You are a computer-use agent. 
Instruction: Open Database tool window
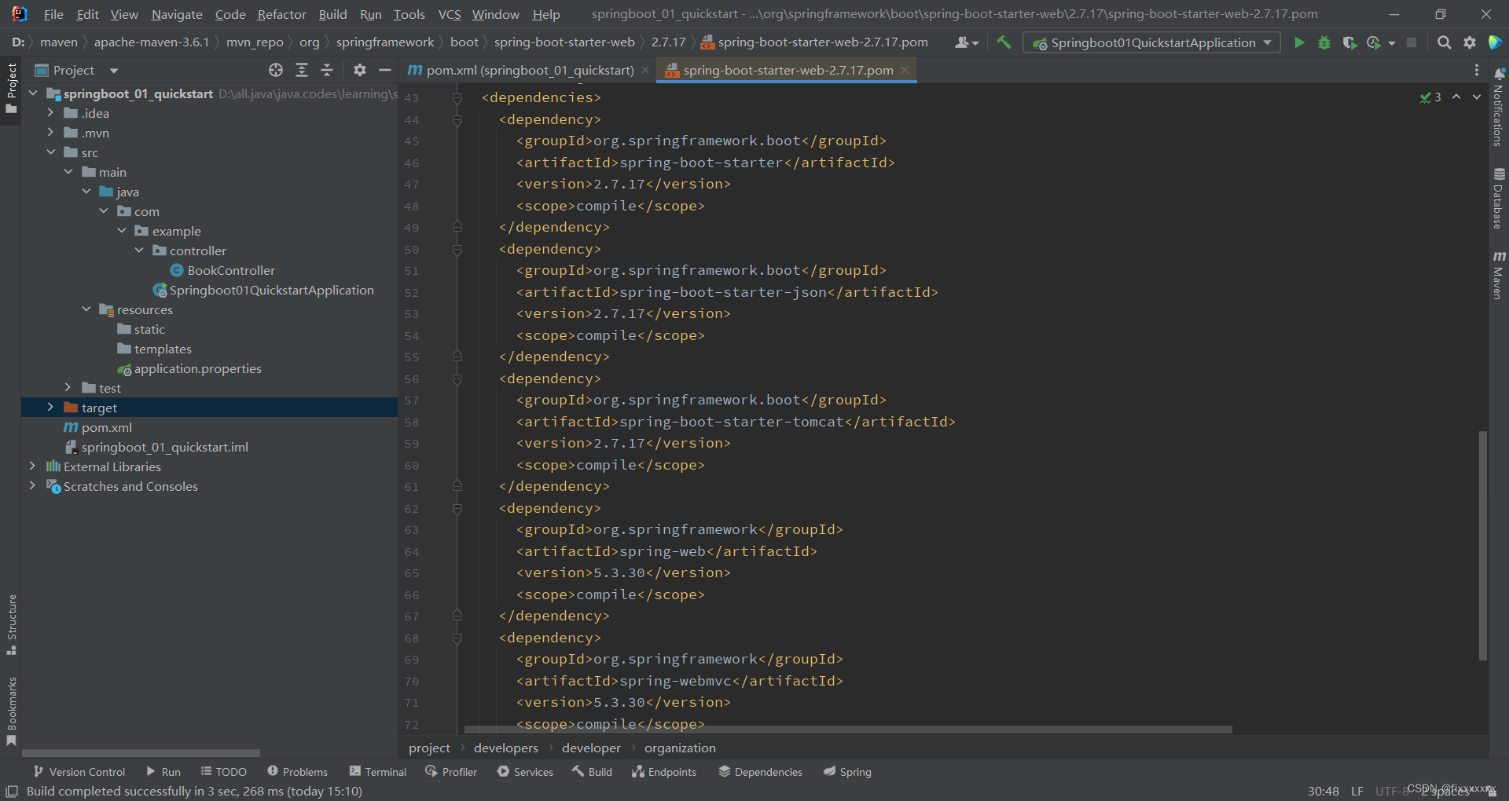tap(1499, 198)
